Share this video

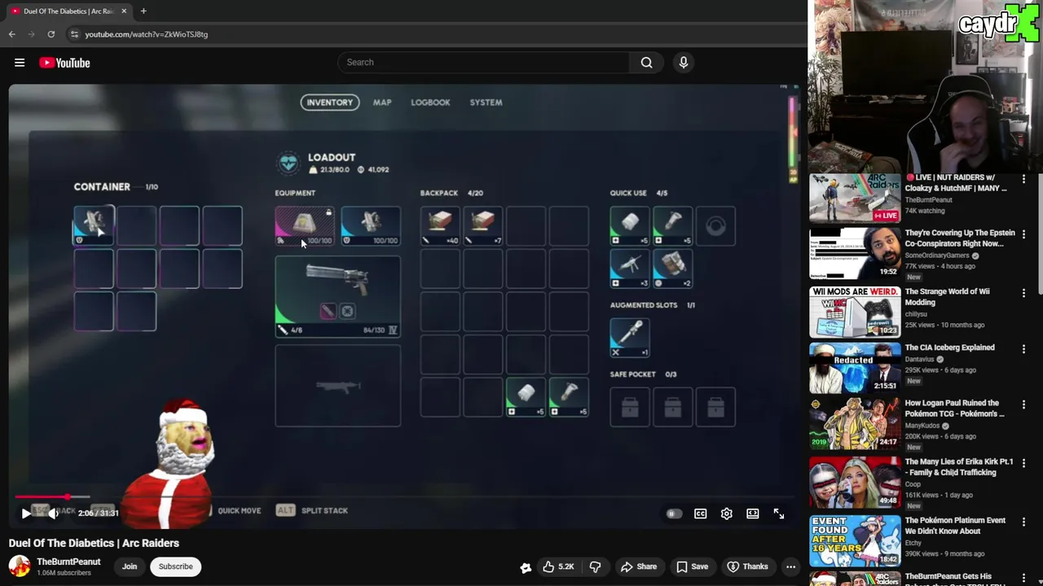tap(639, 566)
